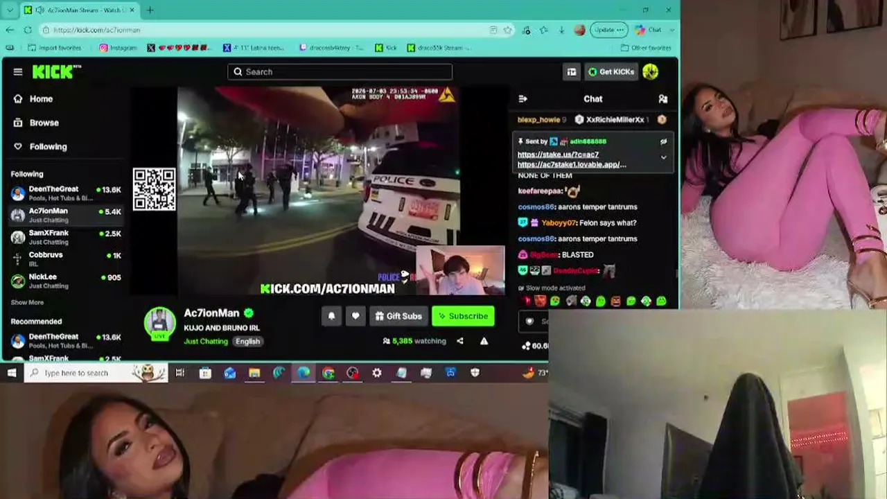The width and height of the screenshot is (887, 499).
Task: Expand the pinned message chevron
Action: (x=663, y=157)
